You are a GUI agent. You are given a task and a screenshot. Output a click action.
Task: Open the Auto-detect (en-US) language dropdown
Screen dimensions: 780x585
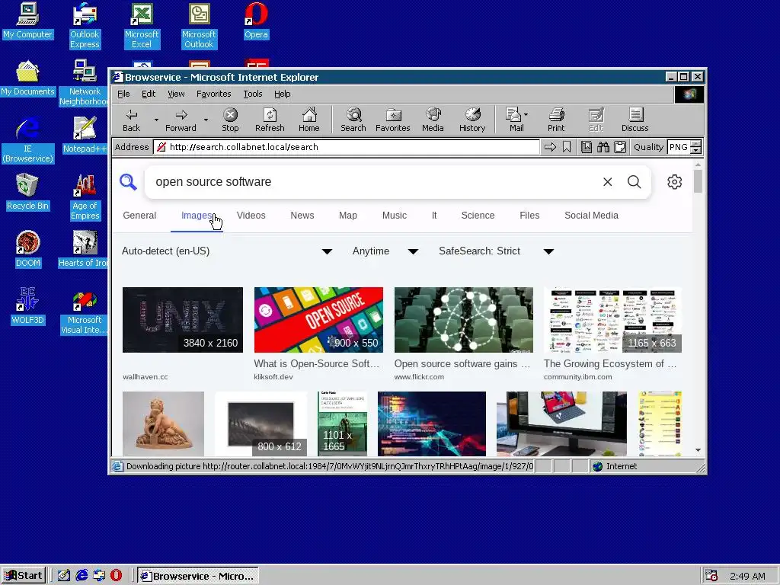227,251
